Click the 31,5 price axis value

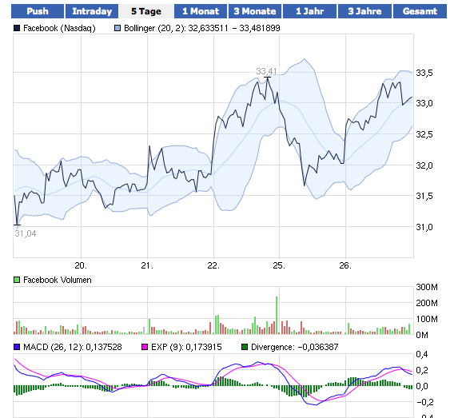point(424,196)
